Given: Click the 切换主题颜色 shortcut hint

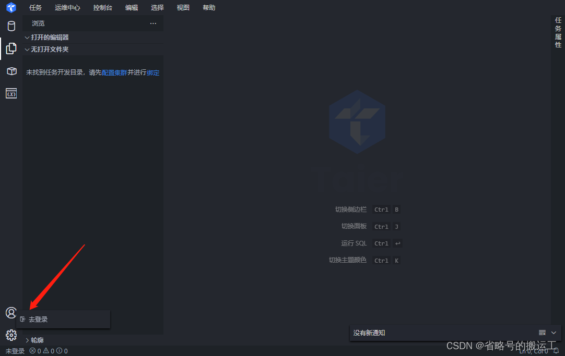Looking at the screenshot, I should 364,260.
